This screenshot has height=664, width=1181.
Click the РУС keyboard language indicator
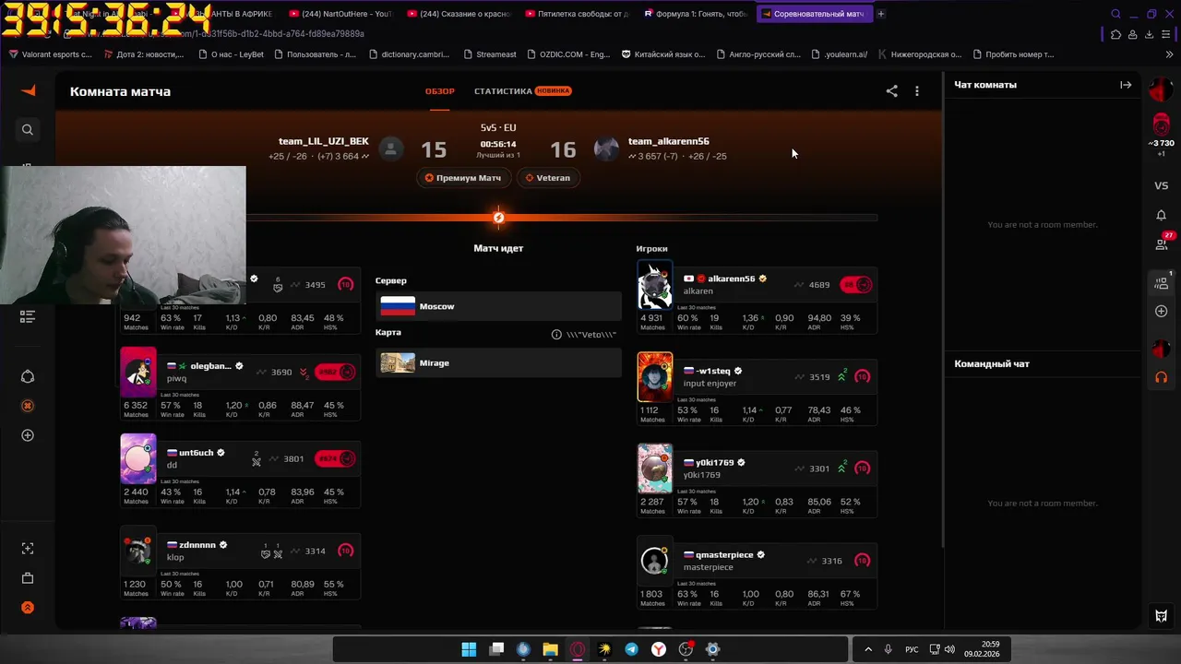point(912,649)
